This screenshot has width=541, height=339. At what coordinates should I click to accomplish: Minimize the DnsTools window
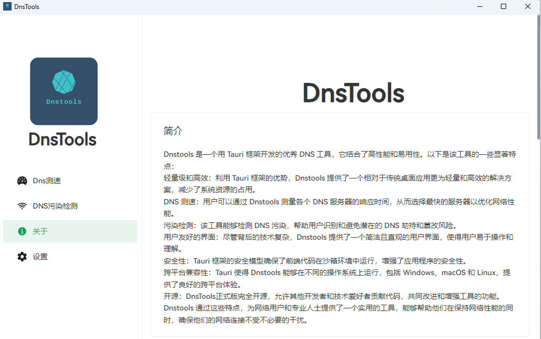click(480, 6)
